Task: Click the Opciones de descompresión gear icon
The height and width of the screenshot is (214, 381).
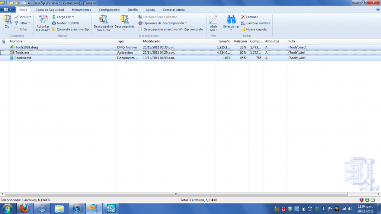Action: pyautogui.click(x=140, y=23)
